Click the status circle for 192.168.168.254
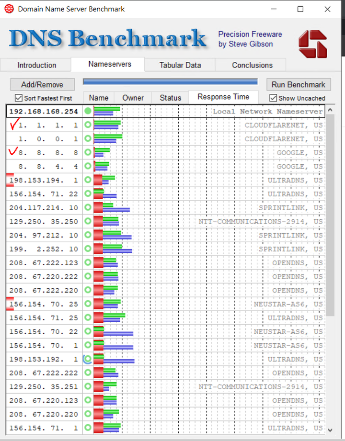 [x=88, y=111]
